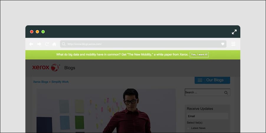Select the Email field under Receive Updates
The image size is (266, 133).
[208, 116]
